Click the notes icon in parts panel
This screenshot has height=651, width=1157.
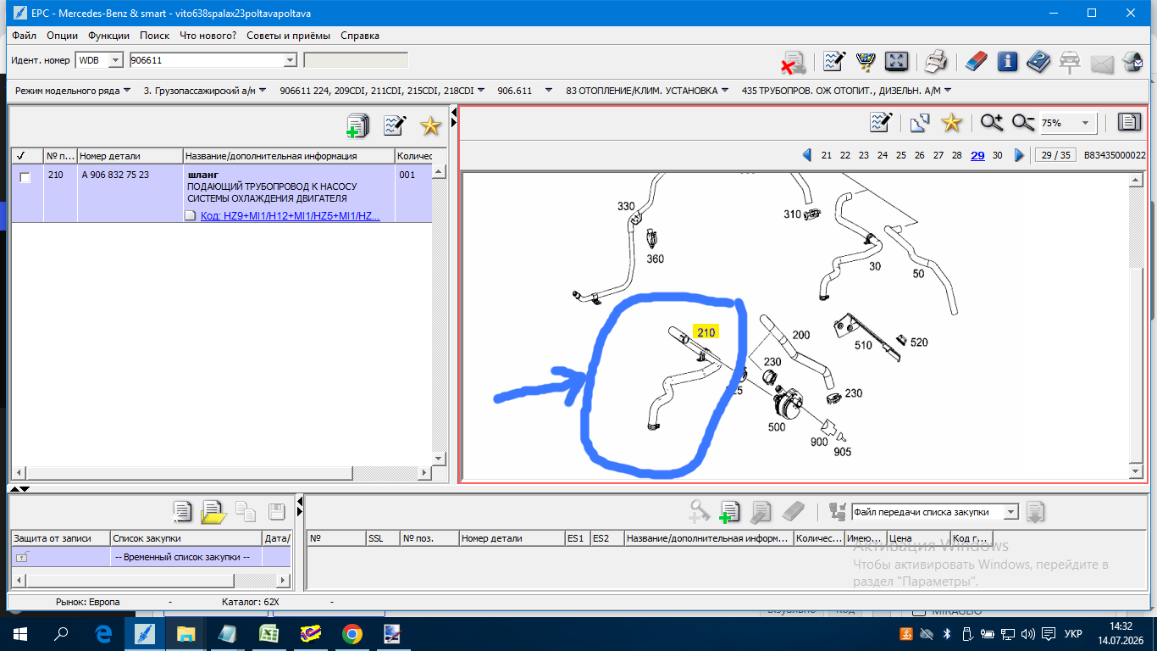pyautogui.click(x=395, y=126)
